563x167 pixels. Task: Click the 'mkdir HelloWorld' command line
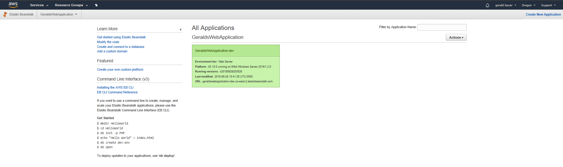click(x=112, y=124)
